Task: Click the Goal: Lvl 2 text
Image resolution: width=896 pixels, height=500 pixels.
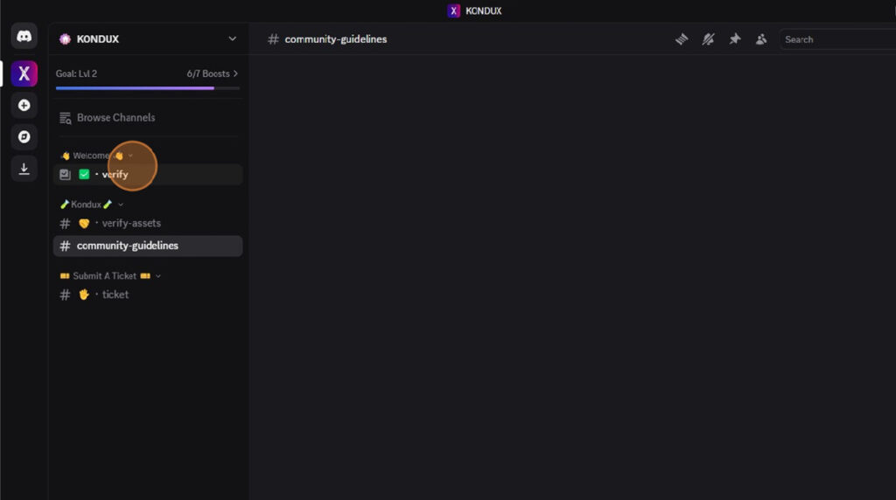Action: [x=76, y=73]
